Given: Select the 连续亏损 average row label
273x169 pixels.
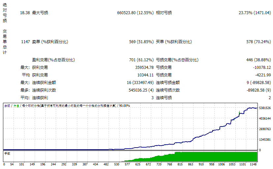Looking at the screenshot, I should tap(164, 98).
